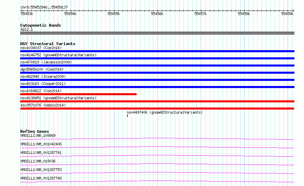Select esv3571076 (Uddin2014) label
This screenshot has width=304, height=186.
point(43,105)
